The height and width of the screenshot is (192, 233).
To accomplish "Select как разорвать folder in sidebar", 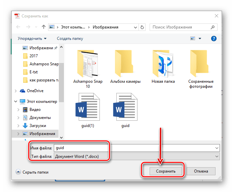I will (41, 80).
